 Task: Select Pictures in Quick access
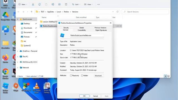click(x=26, y=37)
